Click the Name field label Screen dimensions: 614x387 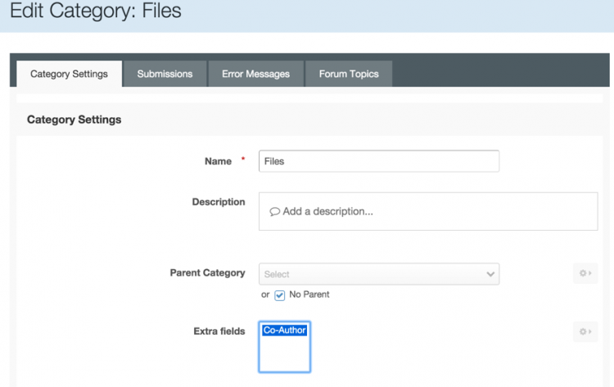tap(218, 161)
